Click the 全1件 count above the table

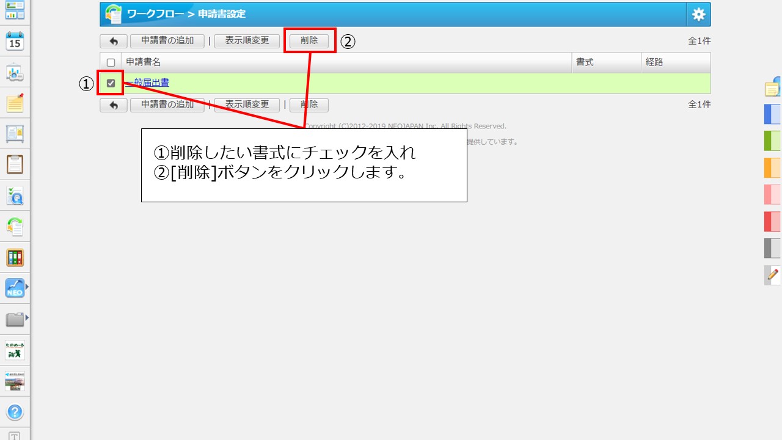pos(700,41)
